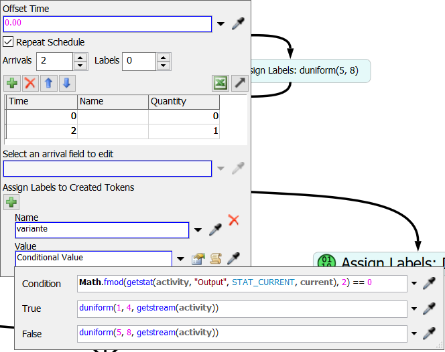Click the sampler icon beside True field
Screen dimensions: 445x352
(x=429, y=309)
